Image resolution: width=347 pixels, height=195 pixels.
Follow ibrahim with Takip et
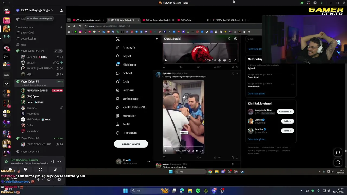(x=287, y=131)
